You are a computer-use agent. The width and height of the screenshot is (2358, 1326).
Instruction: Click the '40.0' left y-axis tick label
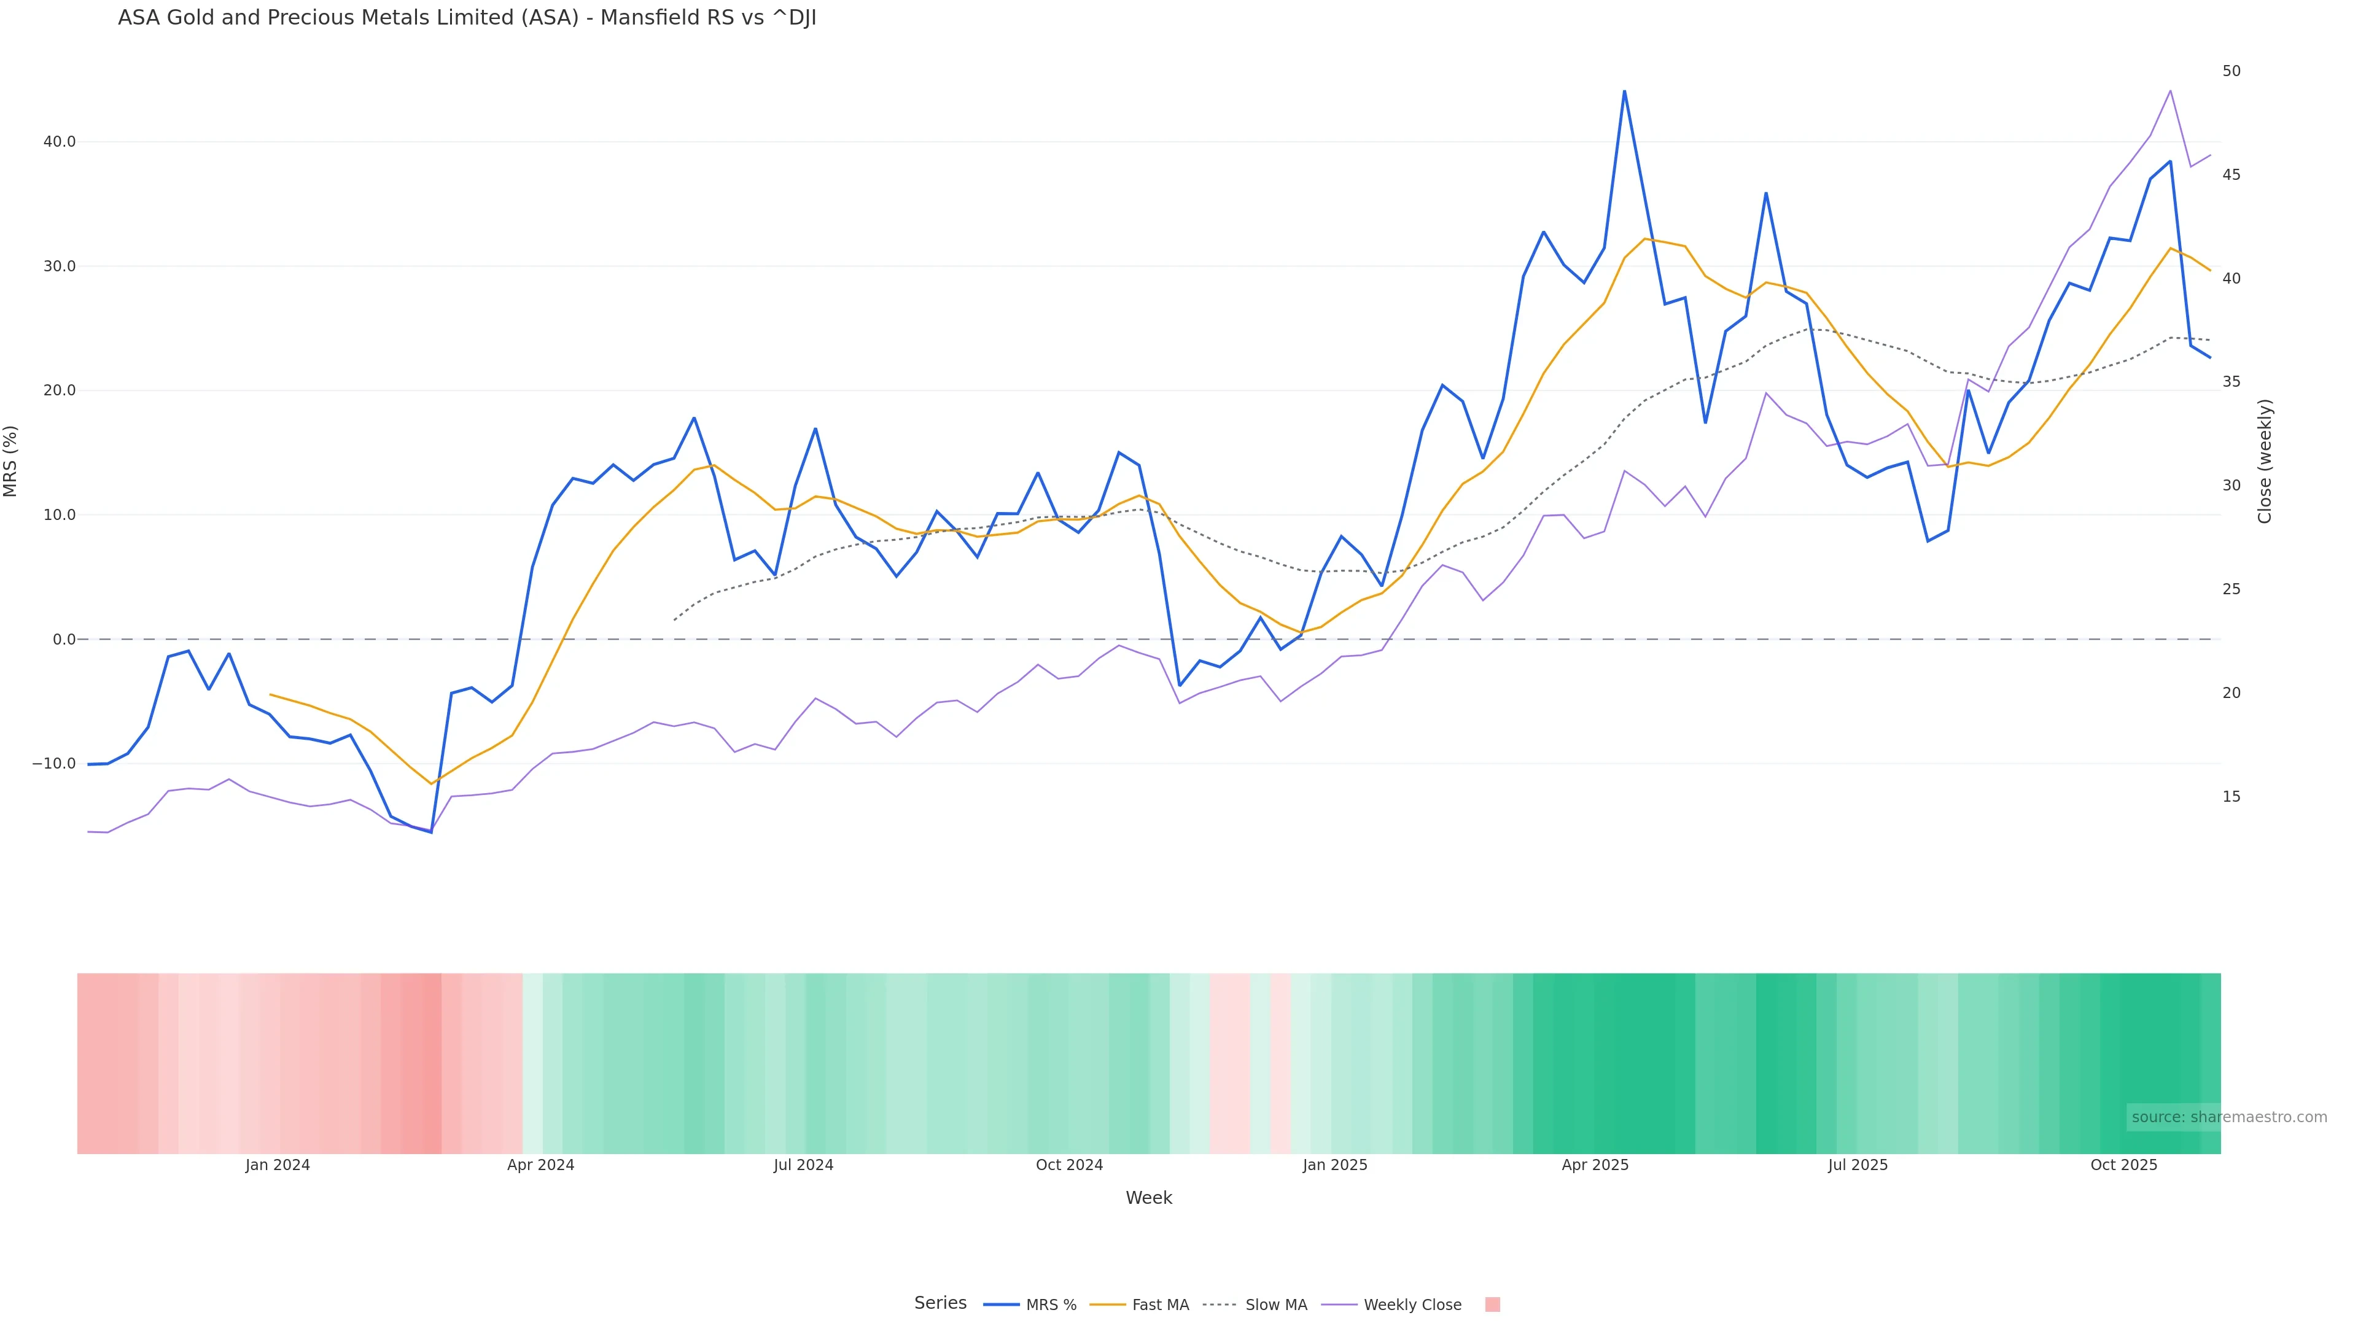click(60, 142)
